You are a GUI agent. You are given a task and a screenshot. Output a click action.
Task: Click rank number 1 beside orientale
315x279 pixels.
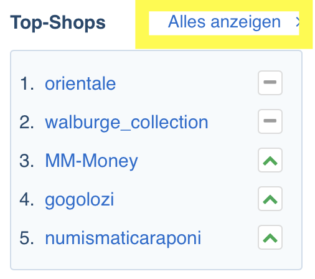click(x=27, y=83)
